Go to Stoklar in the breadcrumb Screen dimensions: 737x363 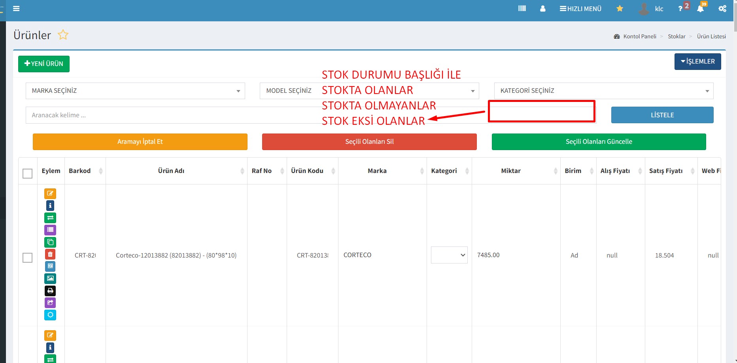click(677, 36)
